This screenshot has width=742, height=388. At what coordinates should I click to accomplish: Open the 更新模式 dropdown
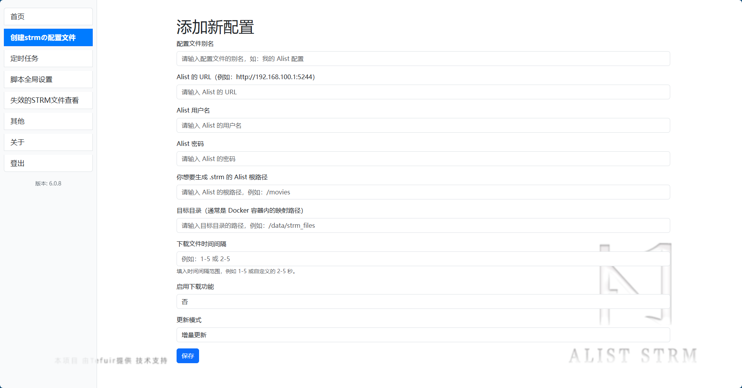pos(423,335)
